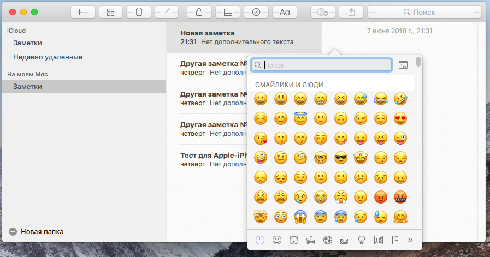
Task: Insert the exploding head emoji
Action: coord(261,217)
